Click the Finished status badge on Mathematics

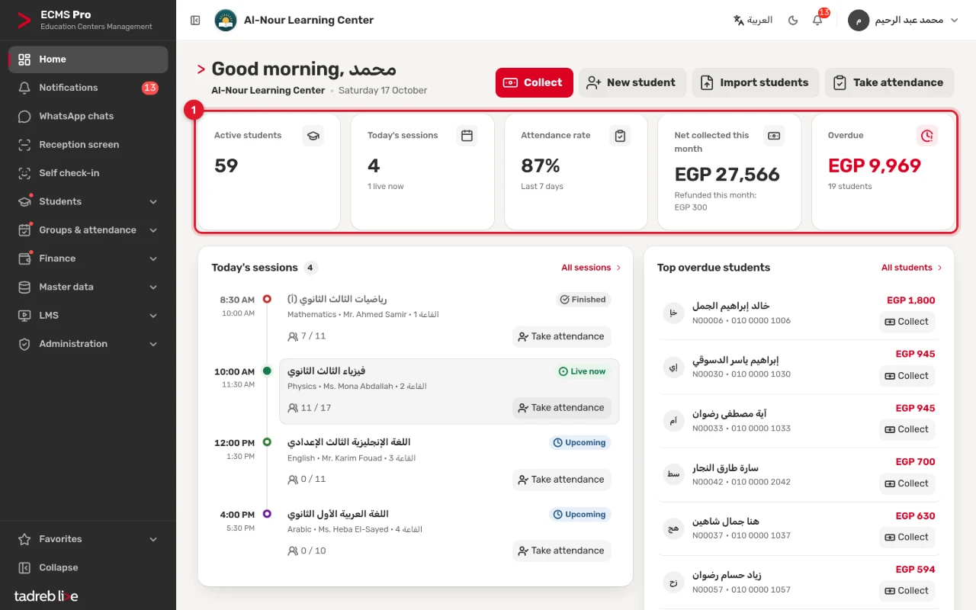click(x=583, y=300)
